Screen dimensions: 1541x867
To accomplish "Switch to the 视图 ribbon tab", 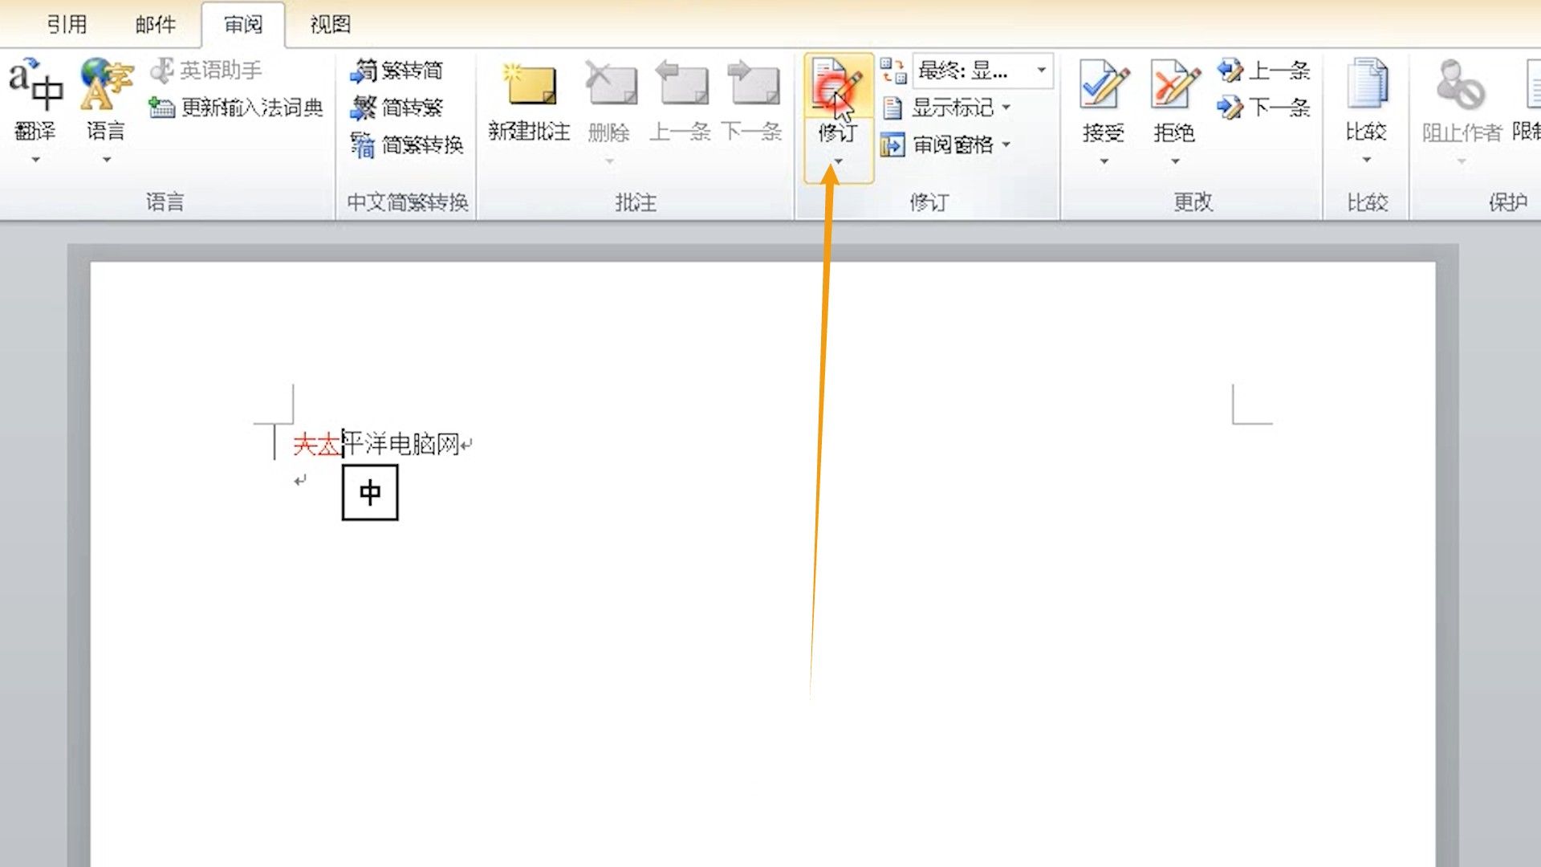I will coord(328,25).
